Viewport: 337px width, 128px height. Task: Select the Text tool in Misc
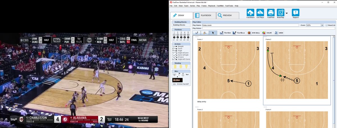[x=187, y=74]
